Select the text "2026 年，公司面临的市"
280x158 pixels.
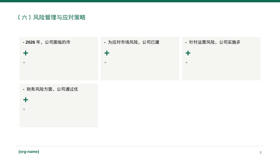(x=48, y=42)
